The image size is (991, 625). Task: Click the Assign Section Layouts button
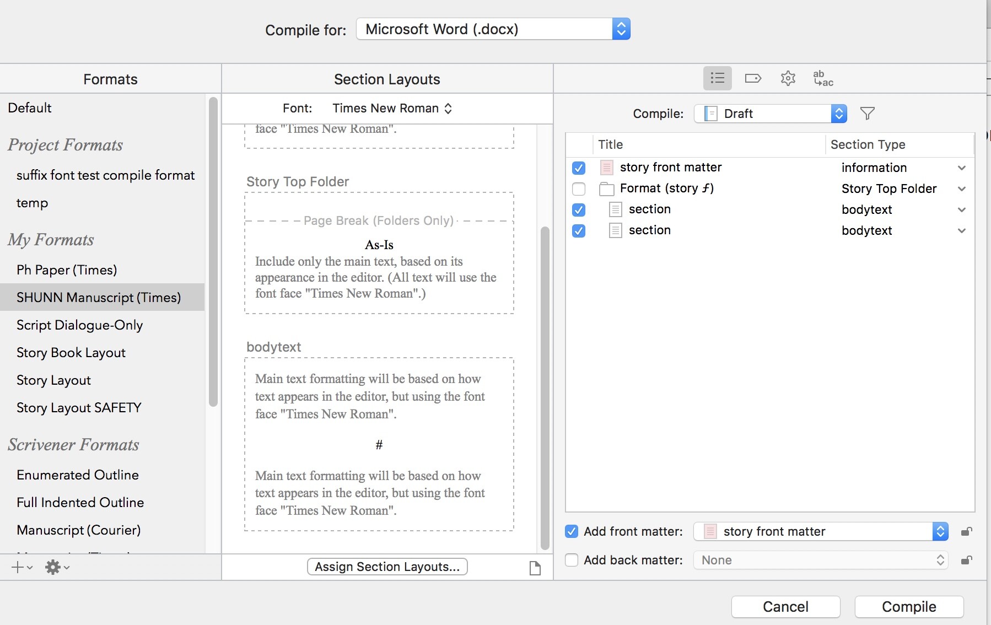click(387, 567)
